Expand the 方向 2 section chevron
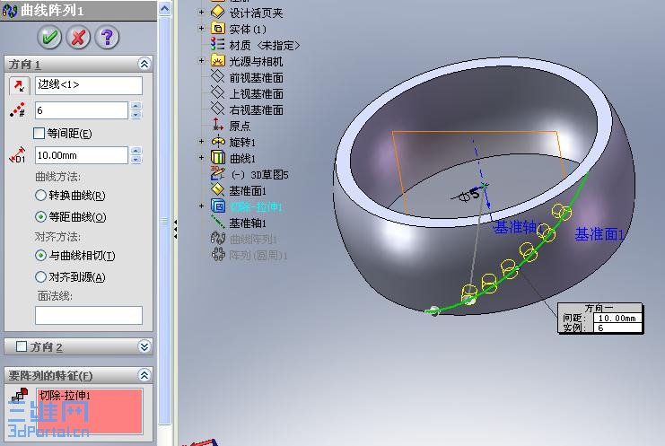665x446 pixels. click(x=144, y=346)
